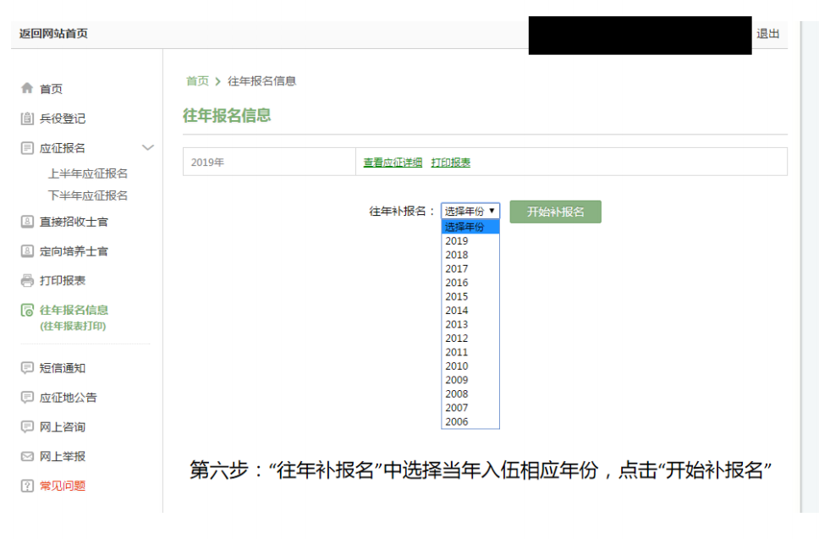The width and height of the screenshot is (819, 539).
Task: Select 2018 from the year list
Action: [x=470, y=255]
